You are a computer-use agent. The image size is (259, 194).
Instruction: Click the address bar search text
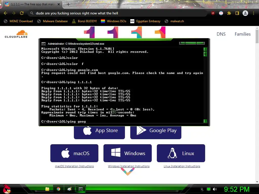(77, 13)
